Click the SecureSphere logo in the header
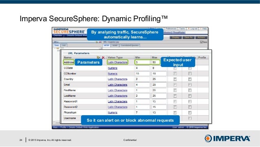 tap(69, 31)
